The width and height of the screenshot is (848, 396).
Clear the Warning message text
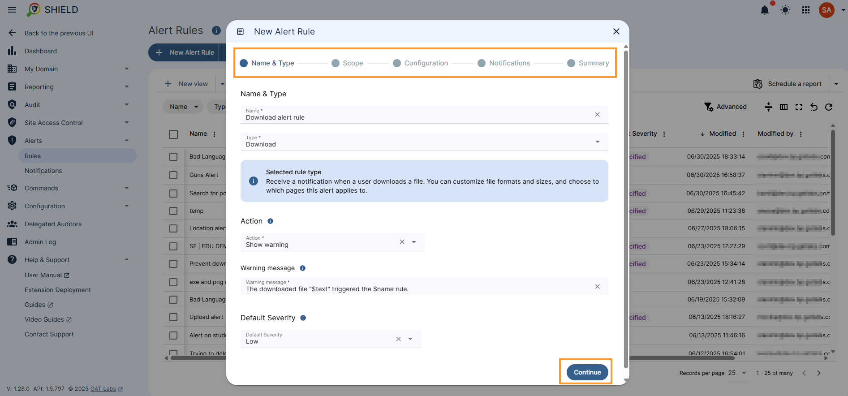[597, 287]
